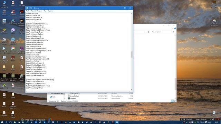Open the Resident Evil desktop shortcut
221x124 pixels.
click(x=21, y=22)
